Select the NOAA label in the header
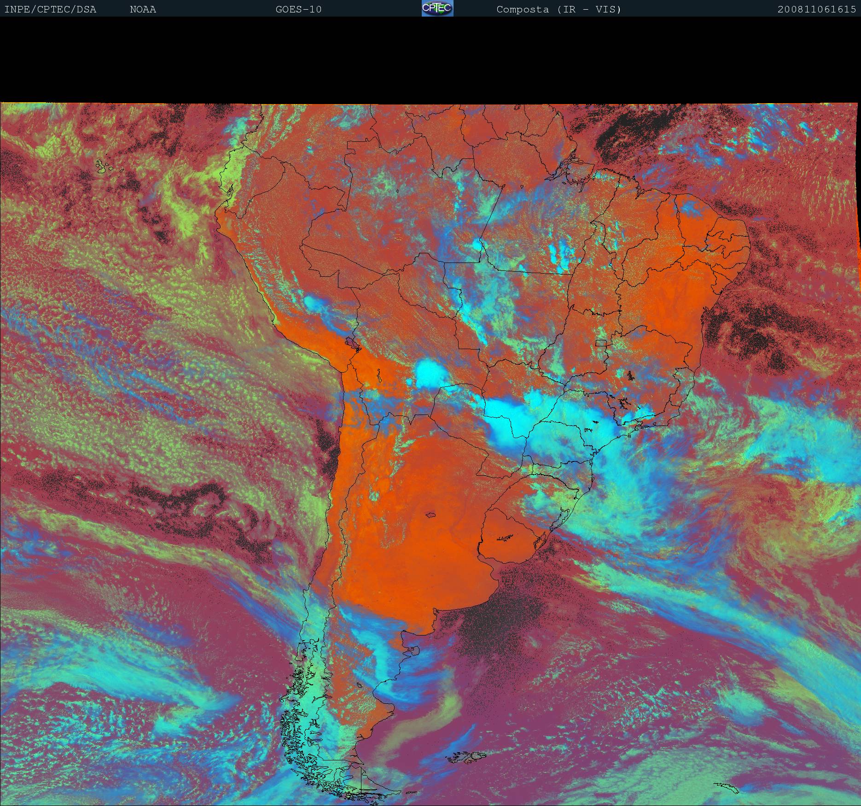Viewport: 861px width, 806px height. pos(143,10)
